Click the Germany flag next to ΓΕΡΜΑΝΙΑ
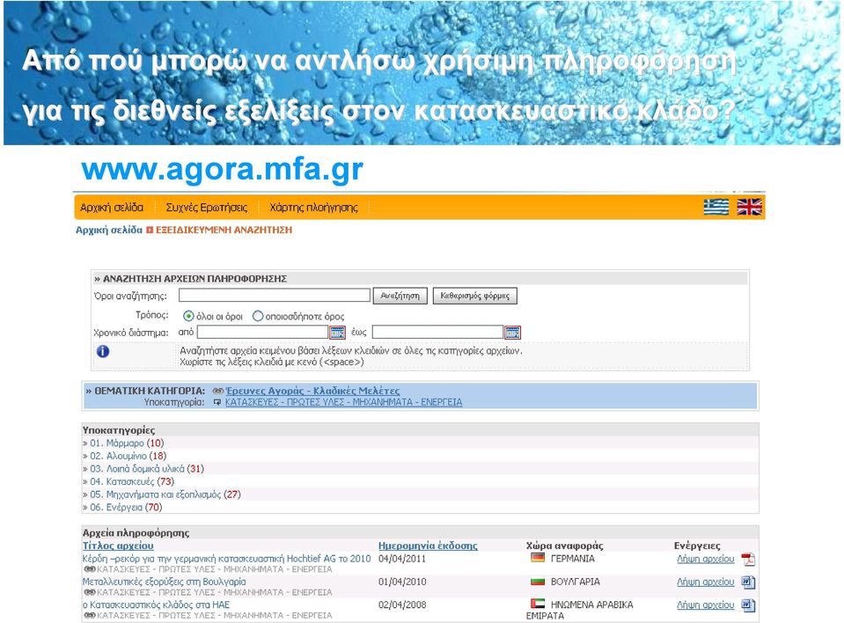The image size is (844, 623). click(538, 557)
